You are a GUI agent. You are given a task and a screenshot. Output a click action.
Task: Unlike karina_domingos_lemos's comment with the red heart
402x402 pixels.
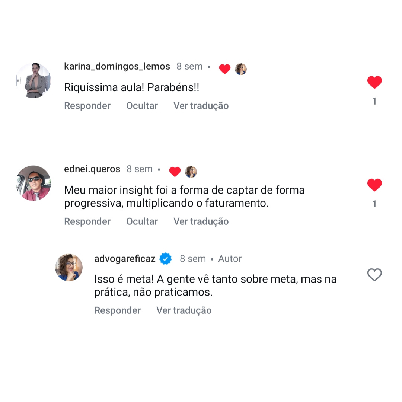click(x=374, y=82)
